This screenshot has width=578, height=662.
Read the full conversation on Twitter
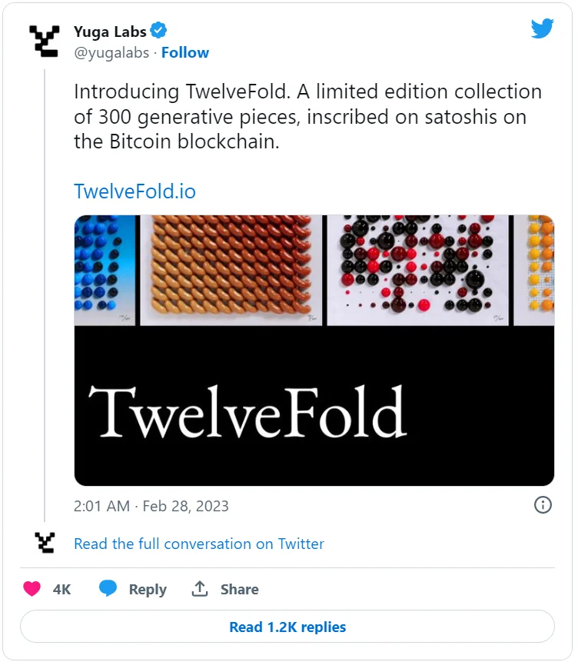[x=198, y=544]
